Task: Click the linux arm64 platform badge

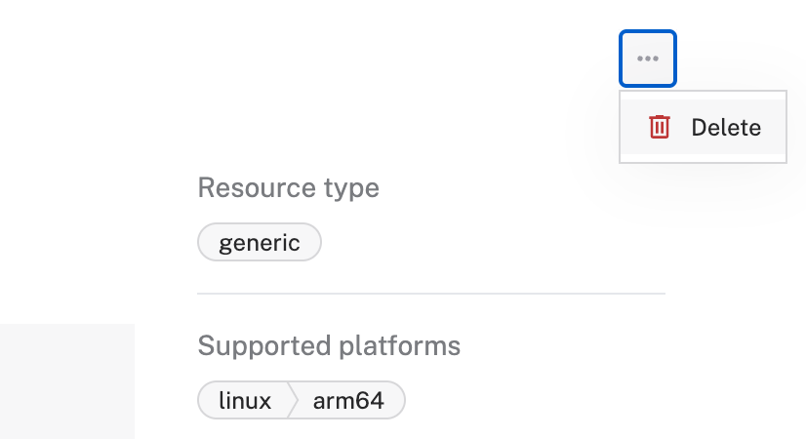Action: 301,400
